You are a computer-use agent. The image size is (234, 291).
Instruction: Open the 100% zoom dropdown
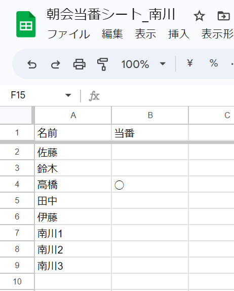[x=143, y=64]
